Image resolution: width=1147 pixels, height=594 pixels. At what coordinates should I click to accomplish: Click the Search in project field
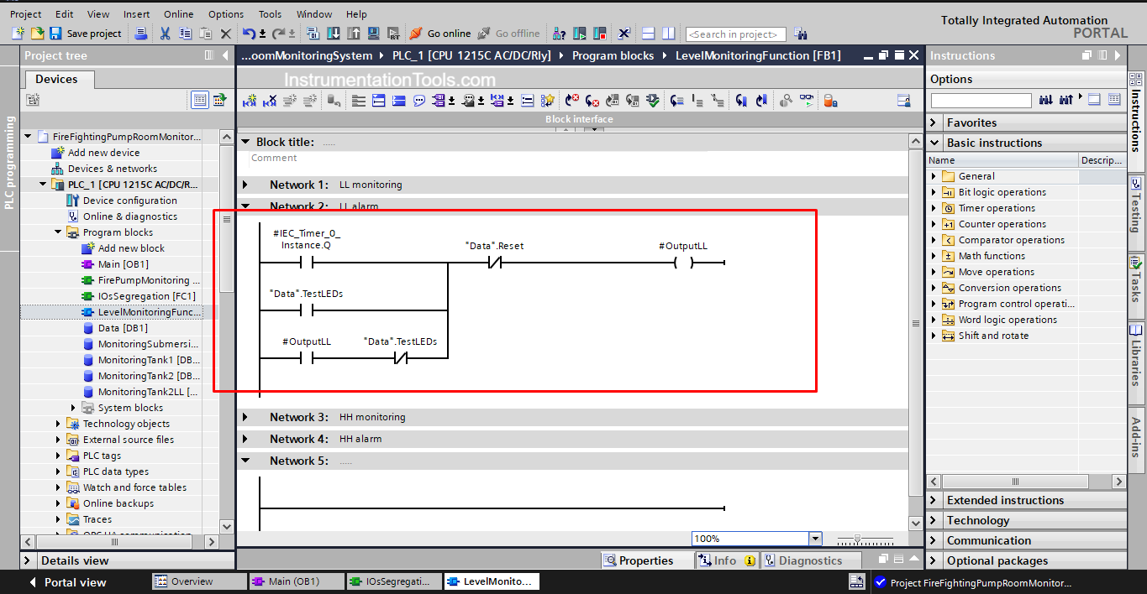pos(735,34)
